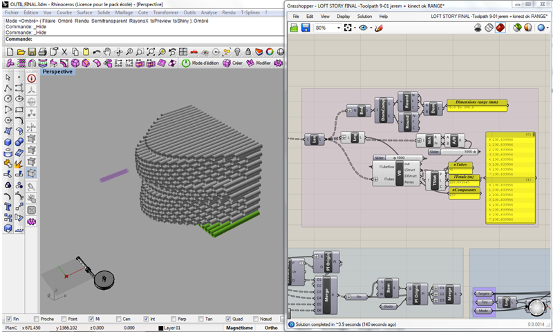The width and height of the screenshot is (553, 332).
Task: Expand the Zoom Extents dropdown arrow
Action: click(x=355, y=28)
